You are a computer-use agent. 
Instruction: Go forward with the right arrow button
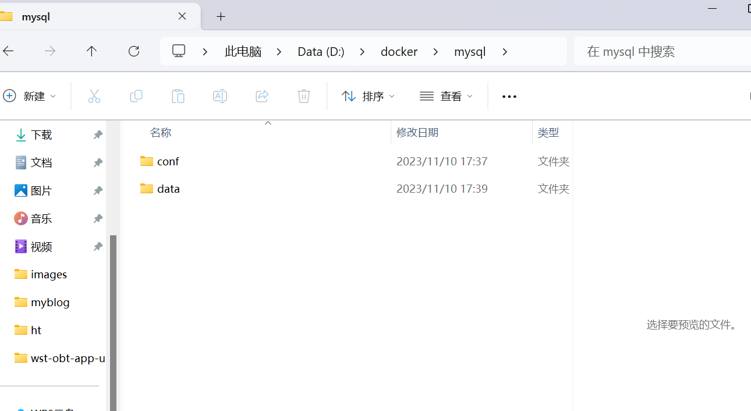(50, 51)
